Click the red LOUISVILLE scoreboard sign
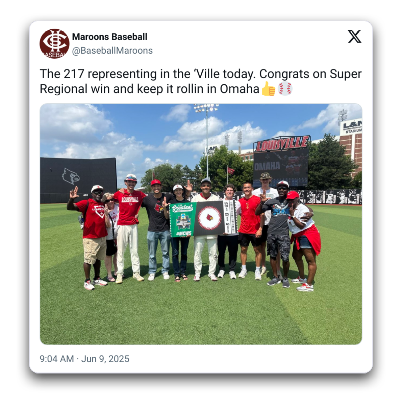The height and width of the screenshot is (418, 402). (x=282, y=144)
